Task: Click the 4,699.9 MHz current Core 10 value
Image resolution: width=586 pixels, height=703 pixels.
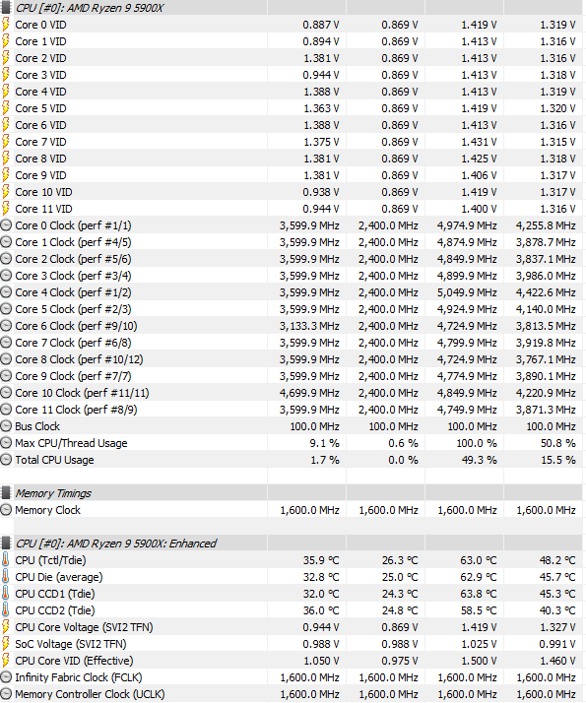Action: click(x=309, y=393)
